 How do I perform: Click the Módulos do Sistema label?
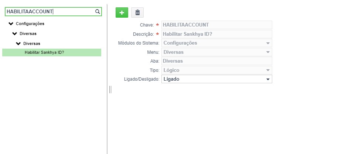[x=139, y=43]
